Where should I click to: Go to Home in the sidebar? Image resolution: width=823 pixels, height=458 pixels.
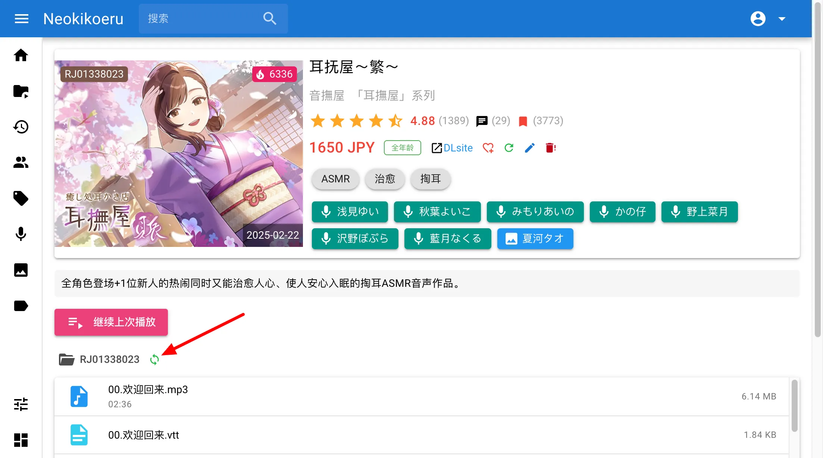click(x=21, y=55)
